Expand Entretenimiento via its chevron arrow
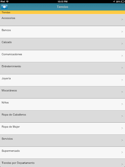The width and height of the screenshot is (125, 167). (122, 68)
